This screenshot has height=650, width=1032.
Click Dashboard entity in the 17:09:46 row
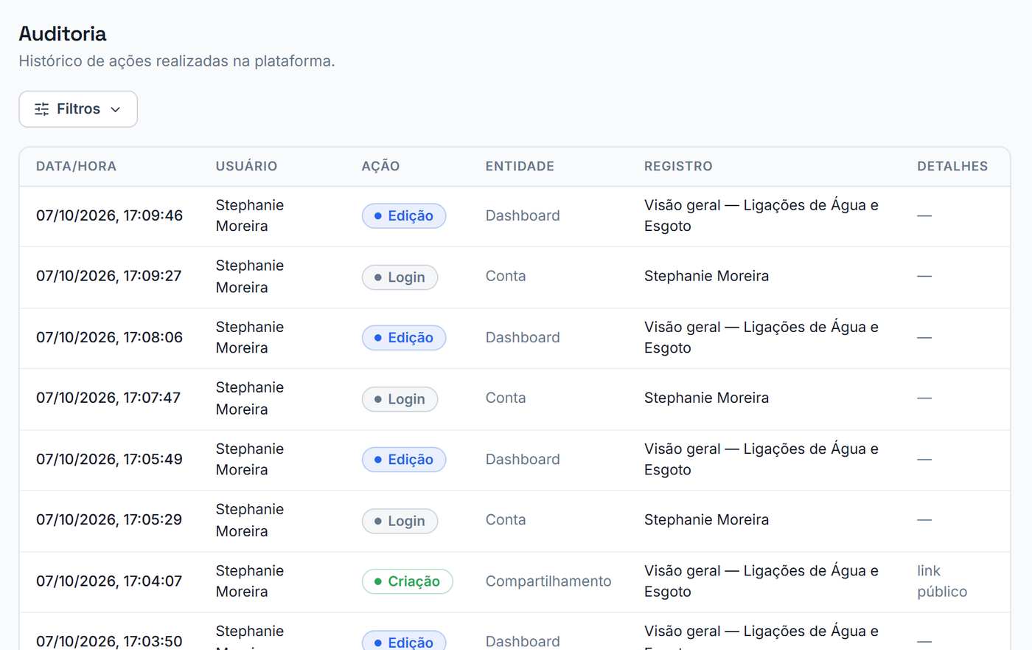tap(523, 215)
